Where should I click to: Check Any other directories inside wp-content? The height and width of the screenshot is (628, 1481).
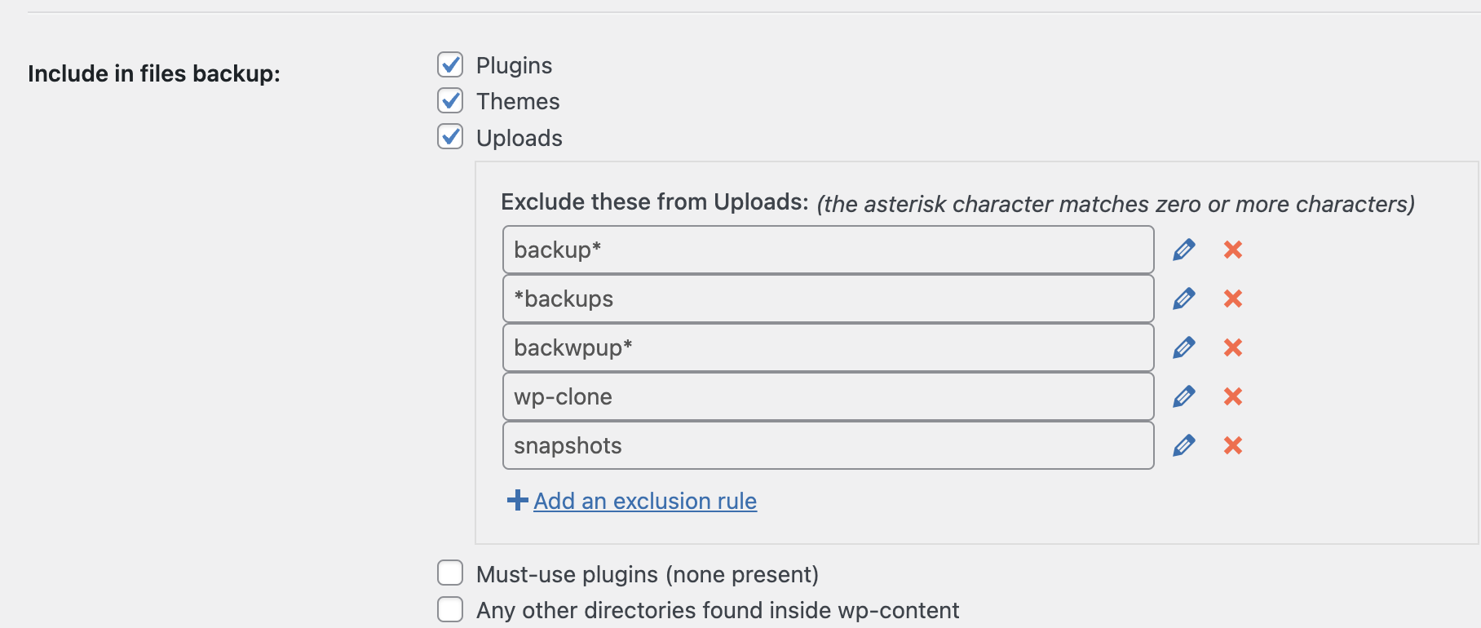pos(450,609)
